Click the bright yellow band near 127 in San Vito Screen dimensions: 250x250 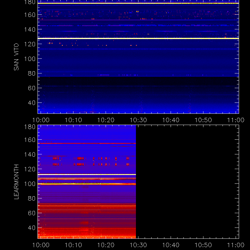138,38
